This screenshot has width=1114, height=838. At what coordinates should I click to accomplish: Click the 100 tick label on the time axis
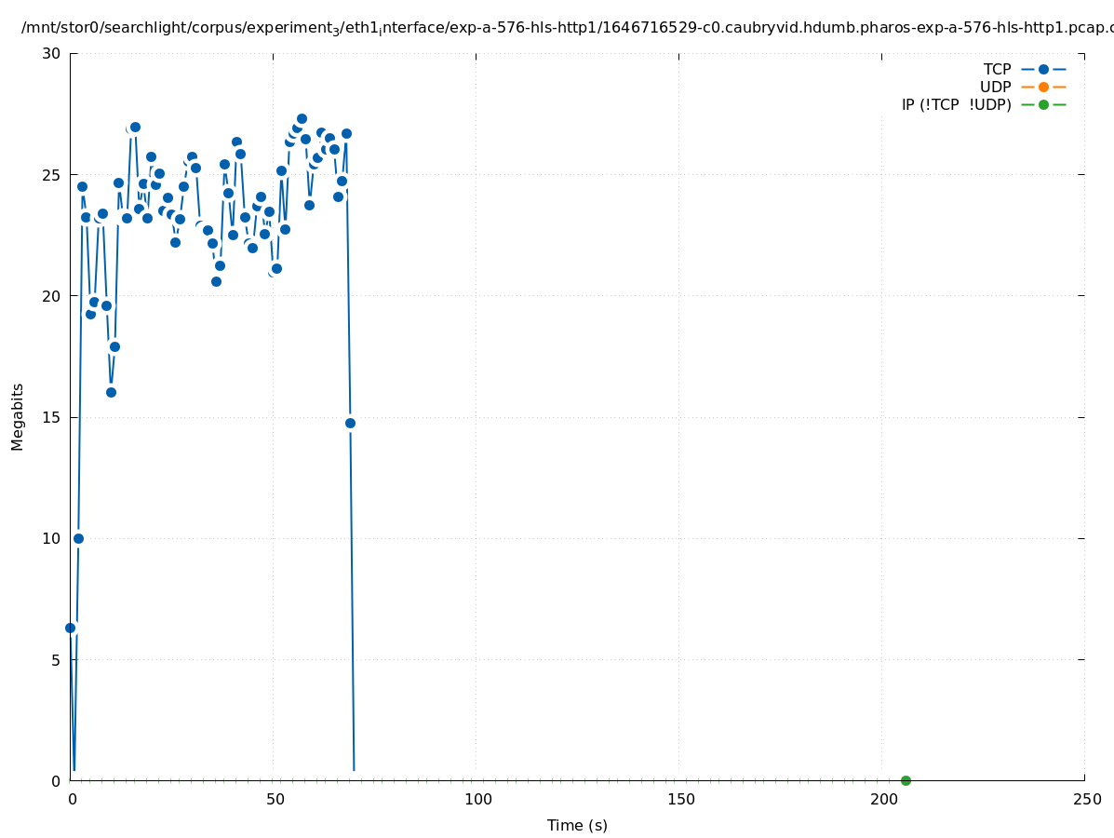click(477, 799)
